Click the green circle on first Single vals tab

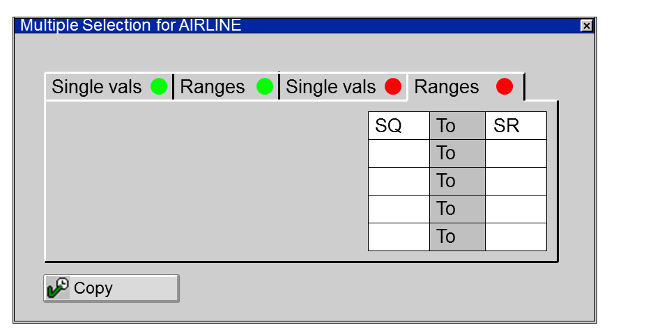coord(159,87)
